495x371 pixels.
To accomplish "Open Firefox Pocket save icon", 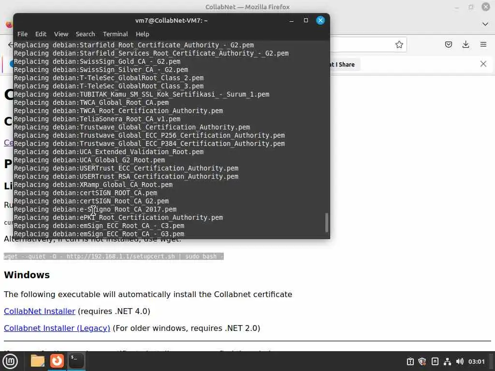I will (448, 44).
